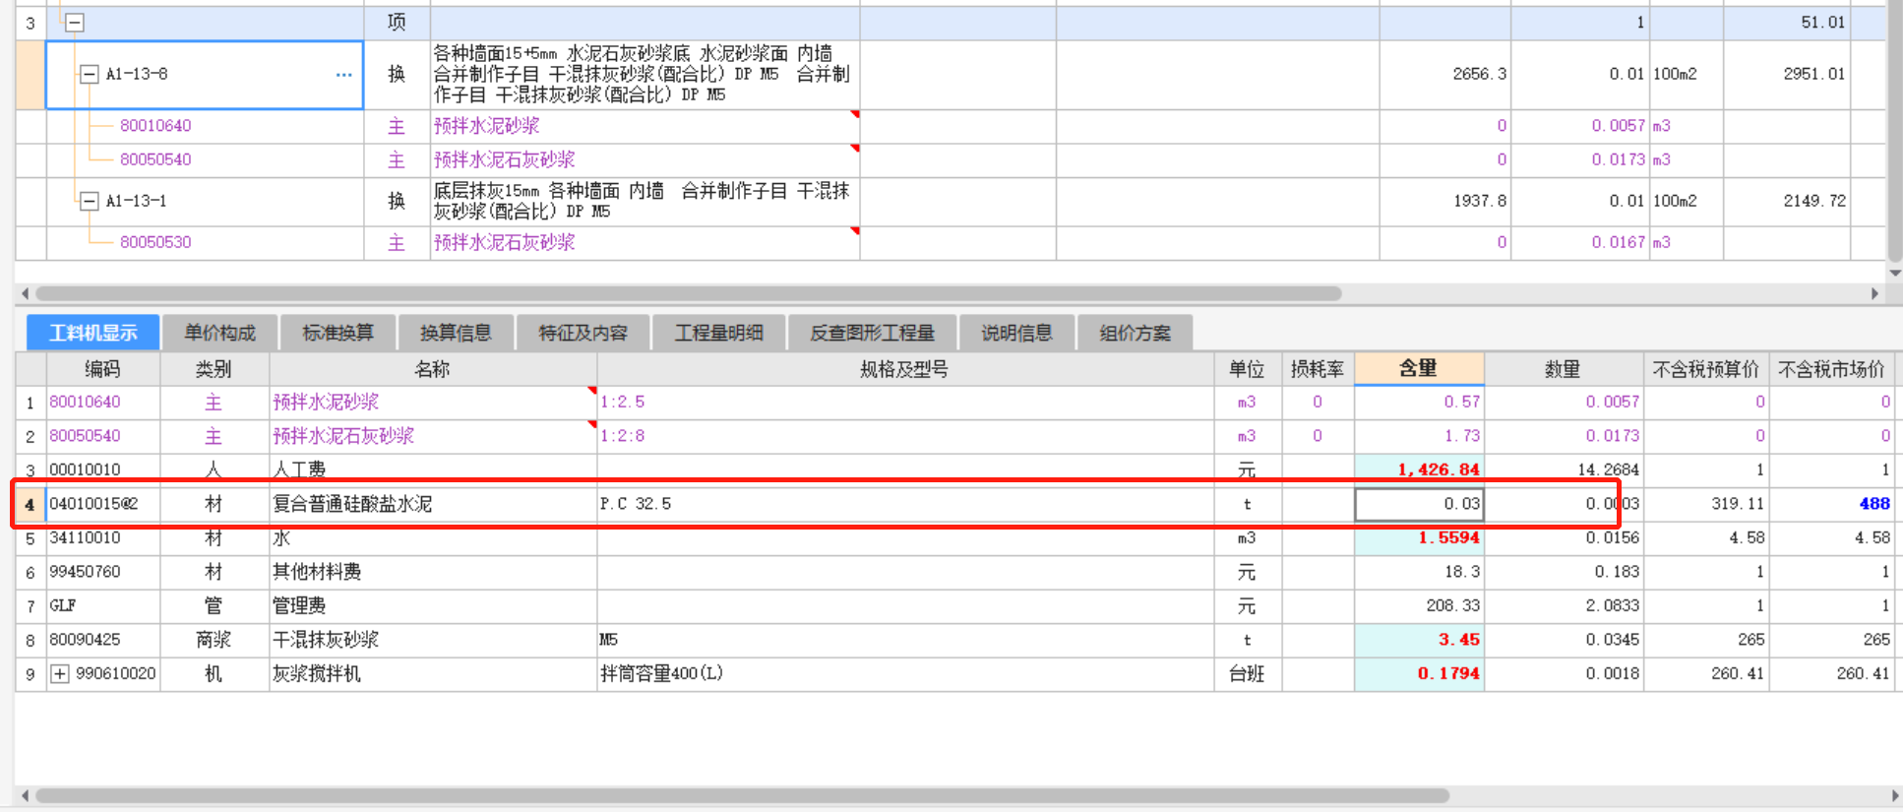Select the 干混抹灰砂浆 row name
Screen dimensions: 1903x812
(326, 640)
